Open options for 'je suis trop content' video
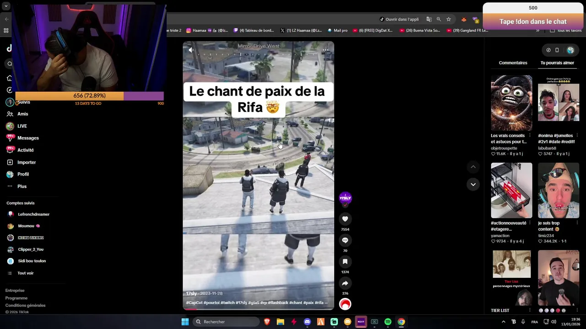 click(577, 223)
